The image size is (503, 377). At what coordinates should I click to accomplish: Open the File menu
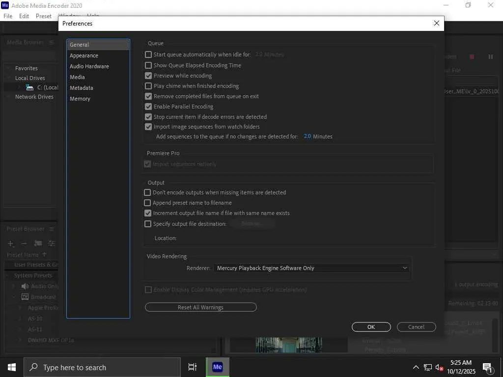point(8,16)
